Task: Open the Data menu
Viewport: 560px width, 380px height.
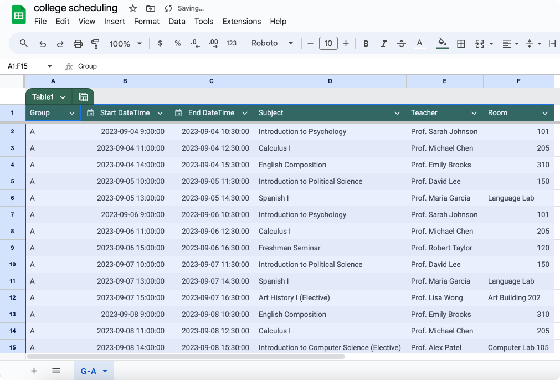Action: [177, 22]
